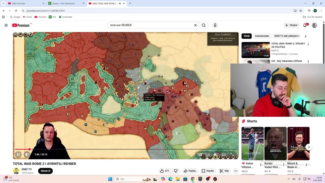Switch to the Stream - Kick Dashboard tab
Screen dimensions: 325x183
pos(66,4)
